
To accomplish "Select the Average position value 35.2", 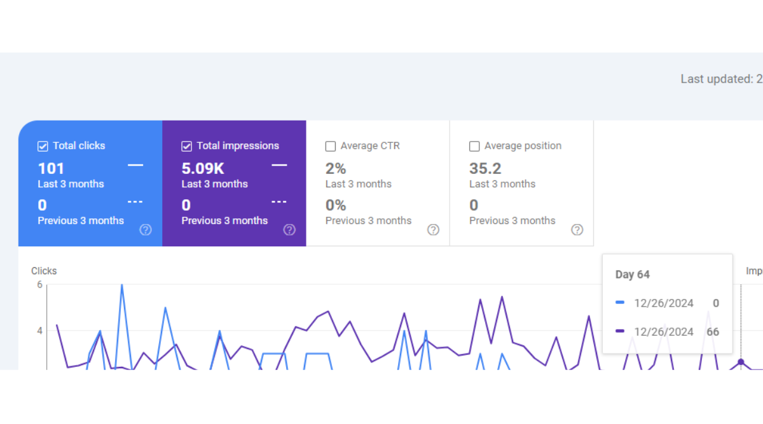I will pyautogui.click(x=485, y=168).
